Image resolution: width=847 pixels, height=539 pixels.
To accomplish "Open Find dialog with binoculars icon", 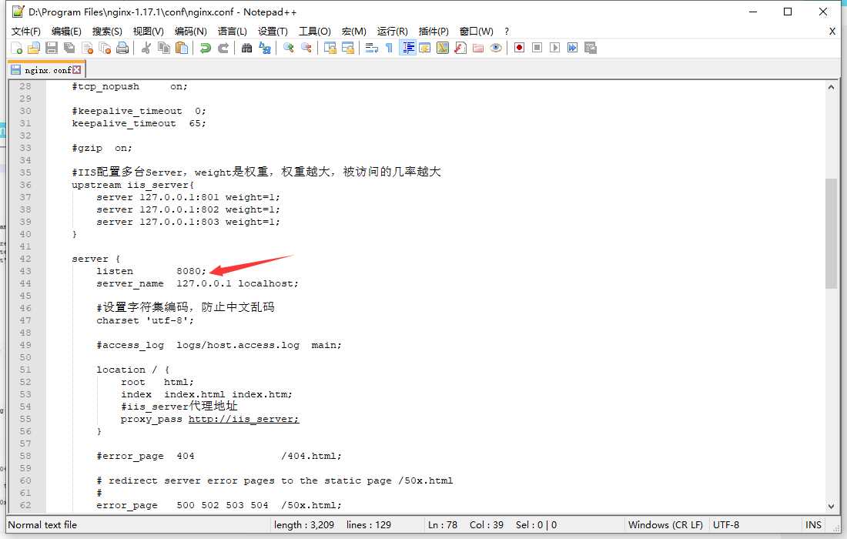I will (247, 48).
